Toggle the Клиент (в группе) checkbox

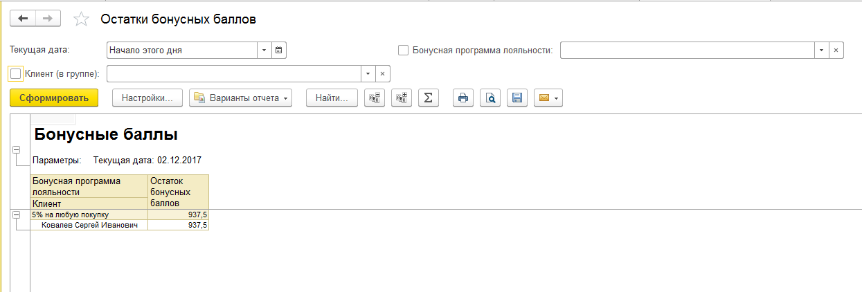point(16,73)
